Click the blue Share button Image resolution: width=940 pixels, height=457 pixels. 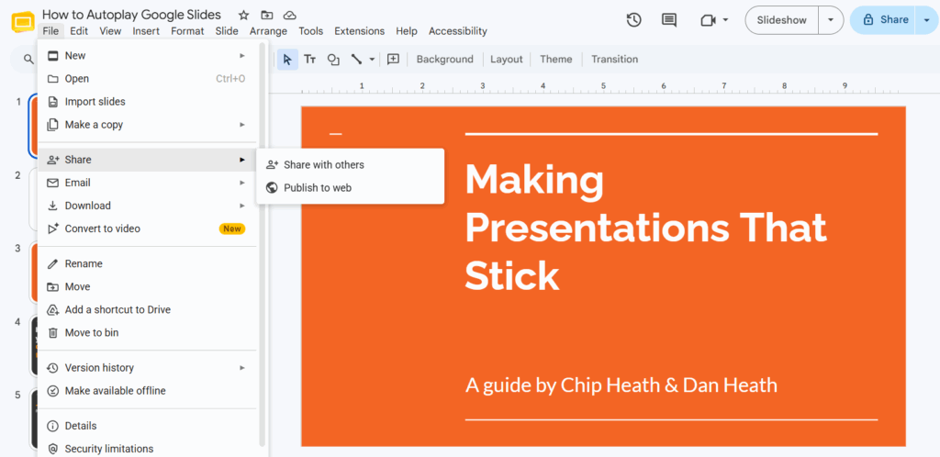click(x=886, y=20)
